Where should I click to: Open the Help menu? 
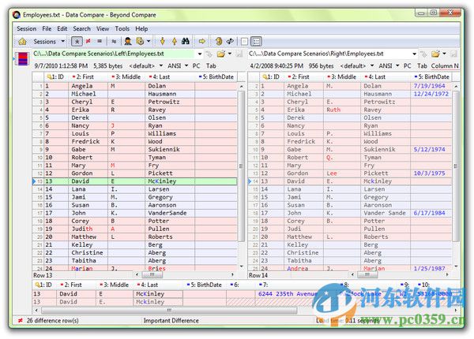click(x=141, y=28)
